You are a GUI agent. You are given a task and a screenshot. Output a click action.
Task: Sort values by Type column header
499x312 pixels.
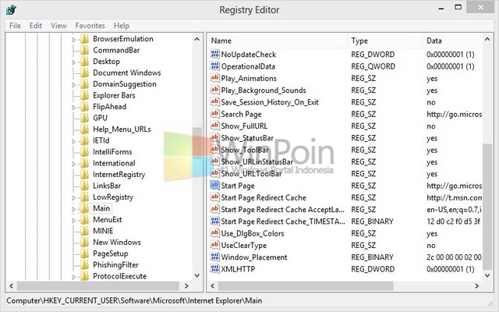pos(385,41)
